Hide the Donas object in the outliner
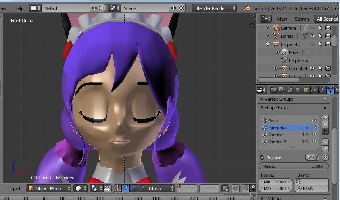340x200 pixels. [x=312, y=36]
